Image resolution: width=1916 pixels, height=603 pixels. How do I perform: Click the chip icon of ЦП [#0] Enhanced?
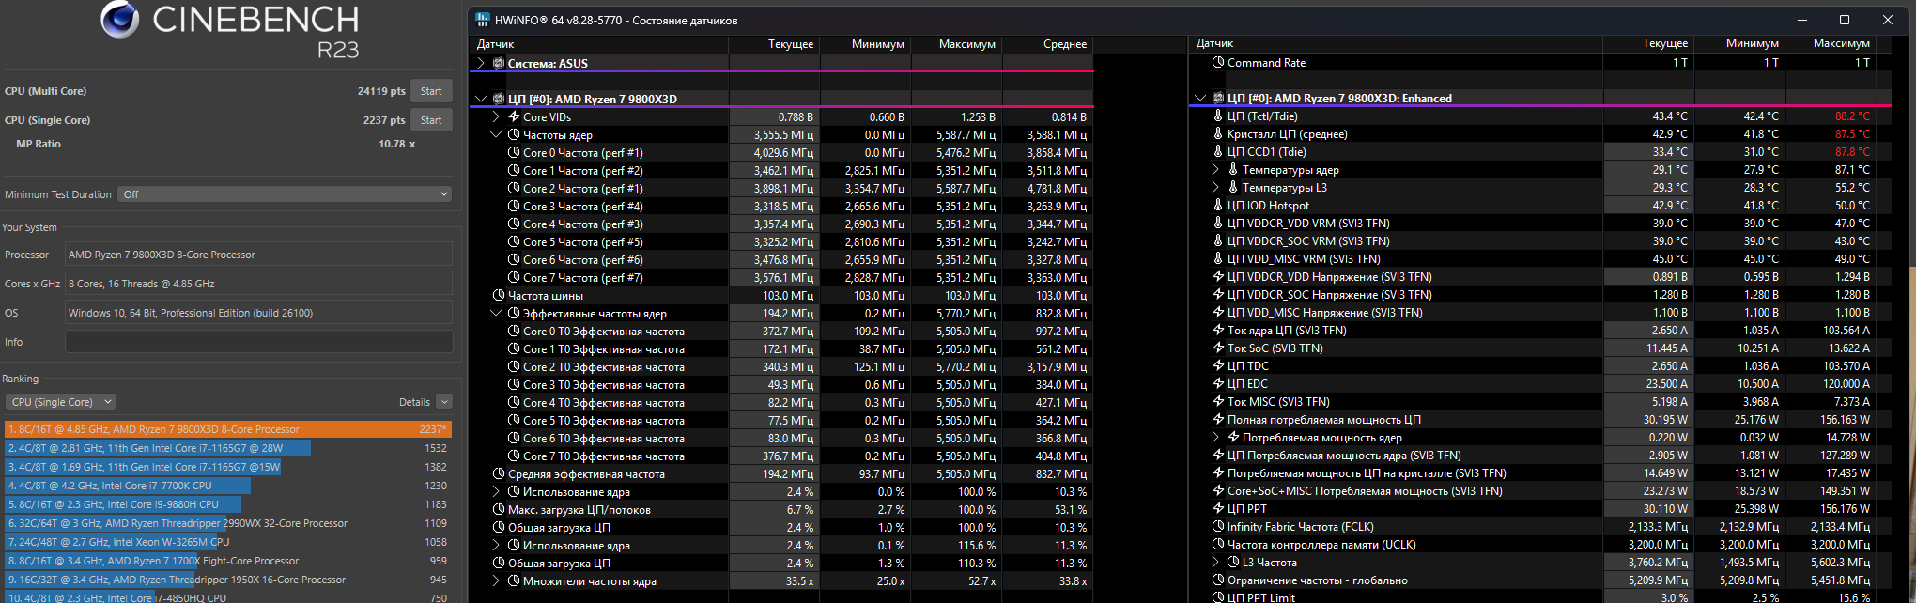1218,98
